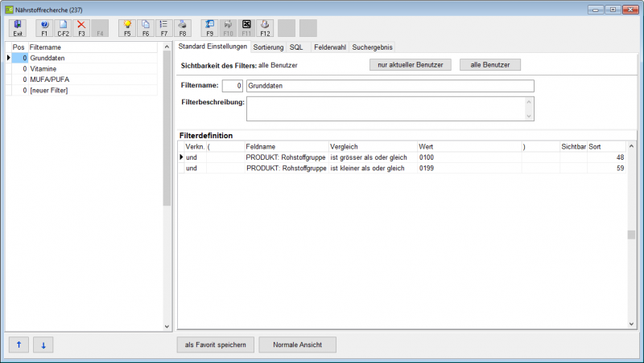Viewport: 644px width, 363px height.
Task: Click 'ist kleiner als oder gleich' cell
Action: [x=373, y=168]
